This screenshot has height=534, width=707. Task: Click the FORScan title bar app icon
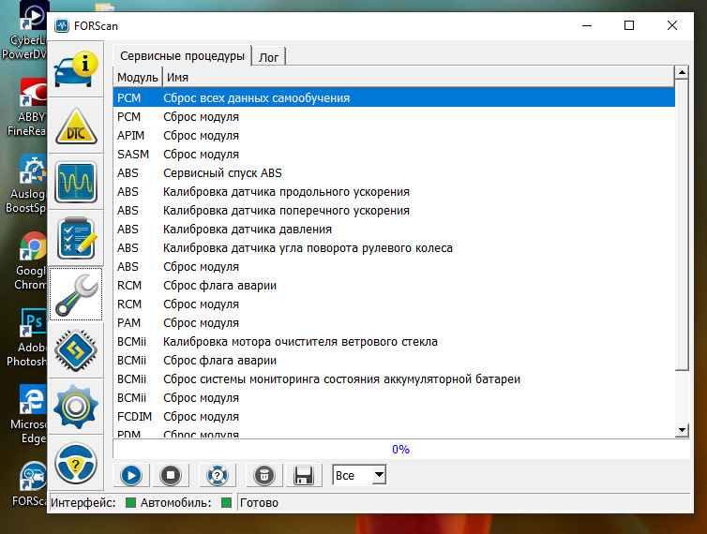tap(62, 25)
